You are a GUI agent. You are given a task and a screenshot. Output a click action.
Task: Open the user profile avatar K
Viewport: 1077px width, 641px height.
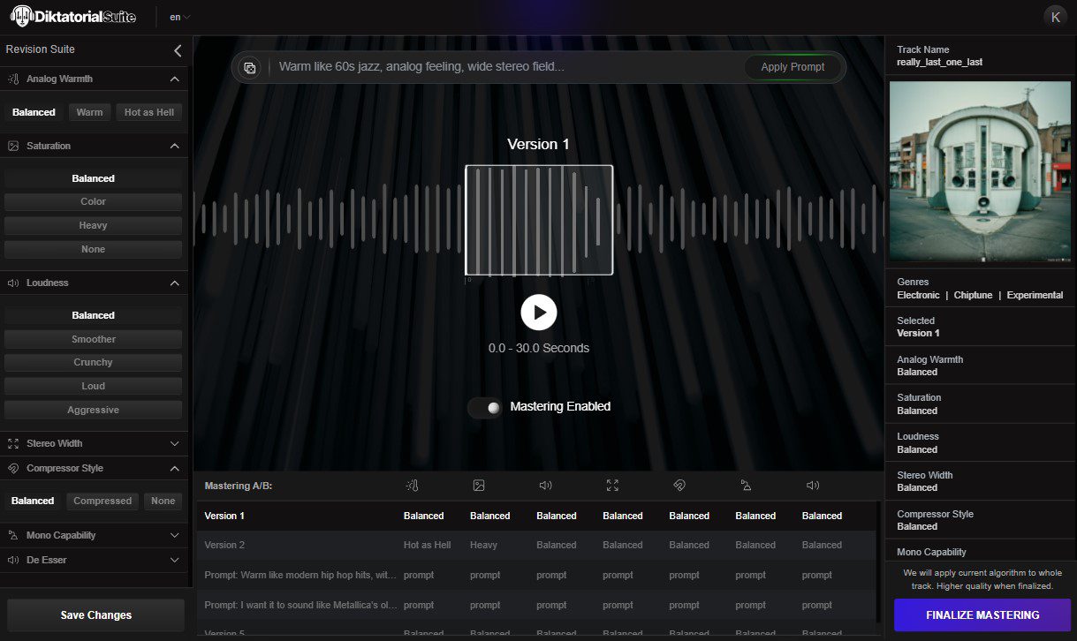1055,17
